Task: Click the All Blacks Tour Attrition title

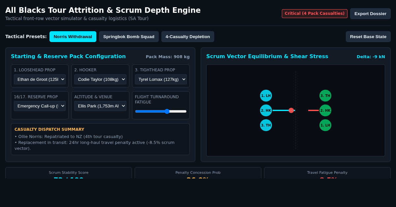Action: point(103,10)
